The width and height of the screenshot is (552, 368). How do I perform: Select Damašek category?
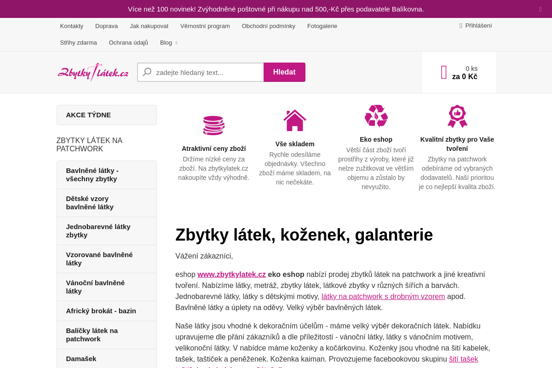[107, 359]
